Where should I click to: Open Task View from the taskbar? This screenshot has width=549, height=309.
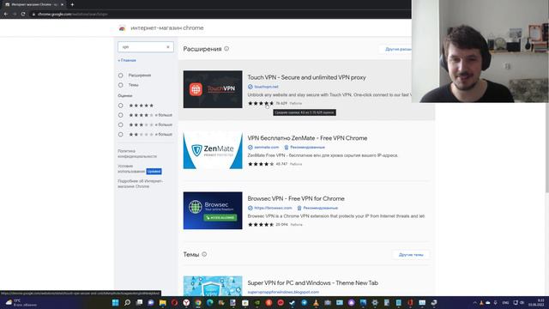139,302
